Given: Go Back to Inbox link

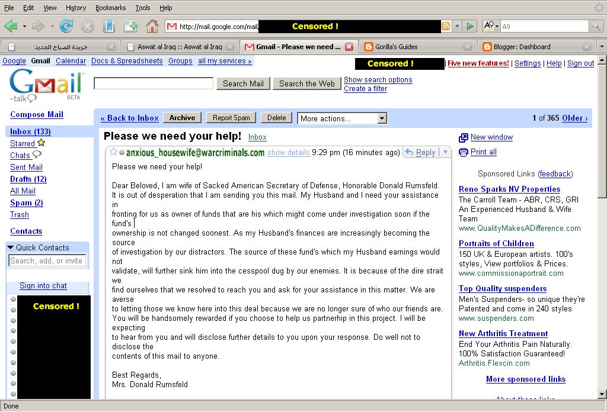Looking at the screenshot, I should coord(130,118).
